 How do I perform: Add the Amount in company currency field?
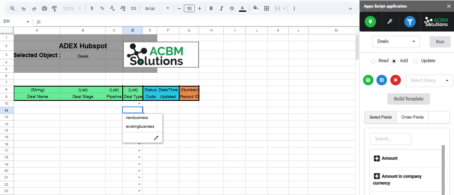pyautogui.click(x=377, y=176)
